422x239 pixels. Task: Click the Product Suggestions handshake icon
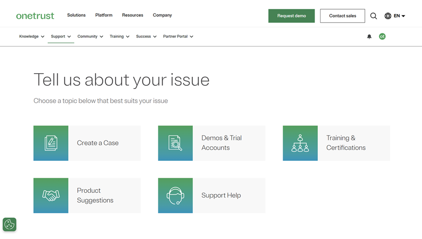point(51,196)
